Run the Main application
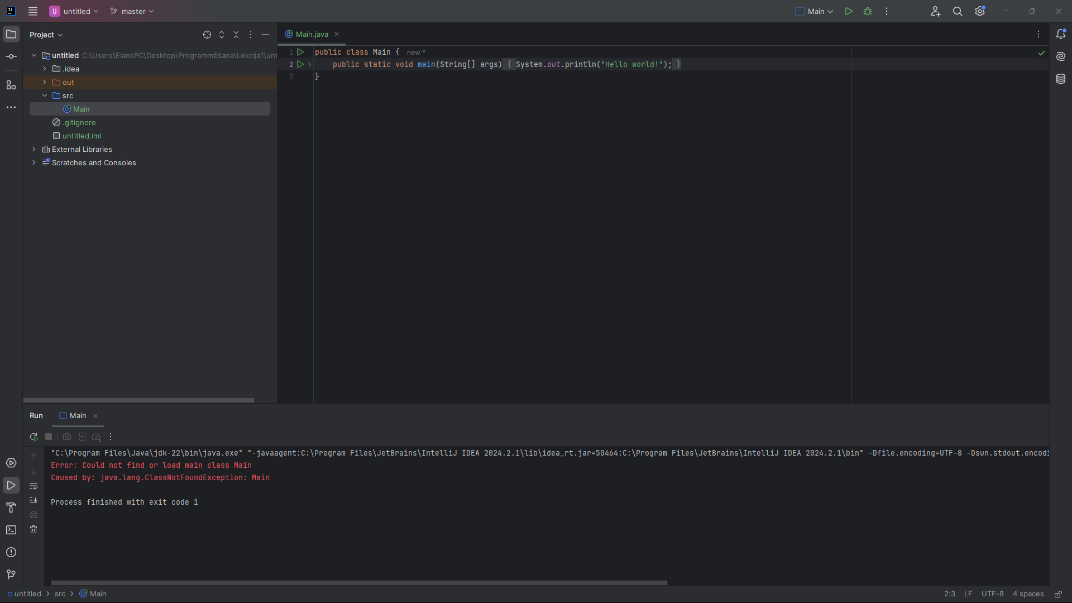Viewport: 1072px width, 603px height. point(848,11)
